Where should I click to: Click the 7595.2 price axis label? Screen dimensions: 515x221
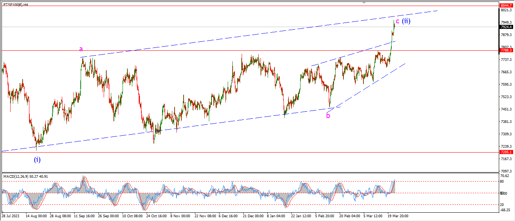click(x=506, y=85)
